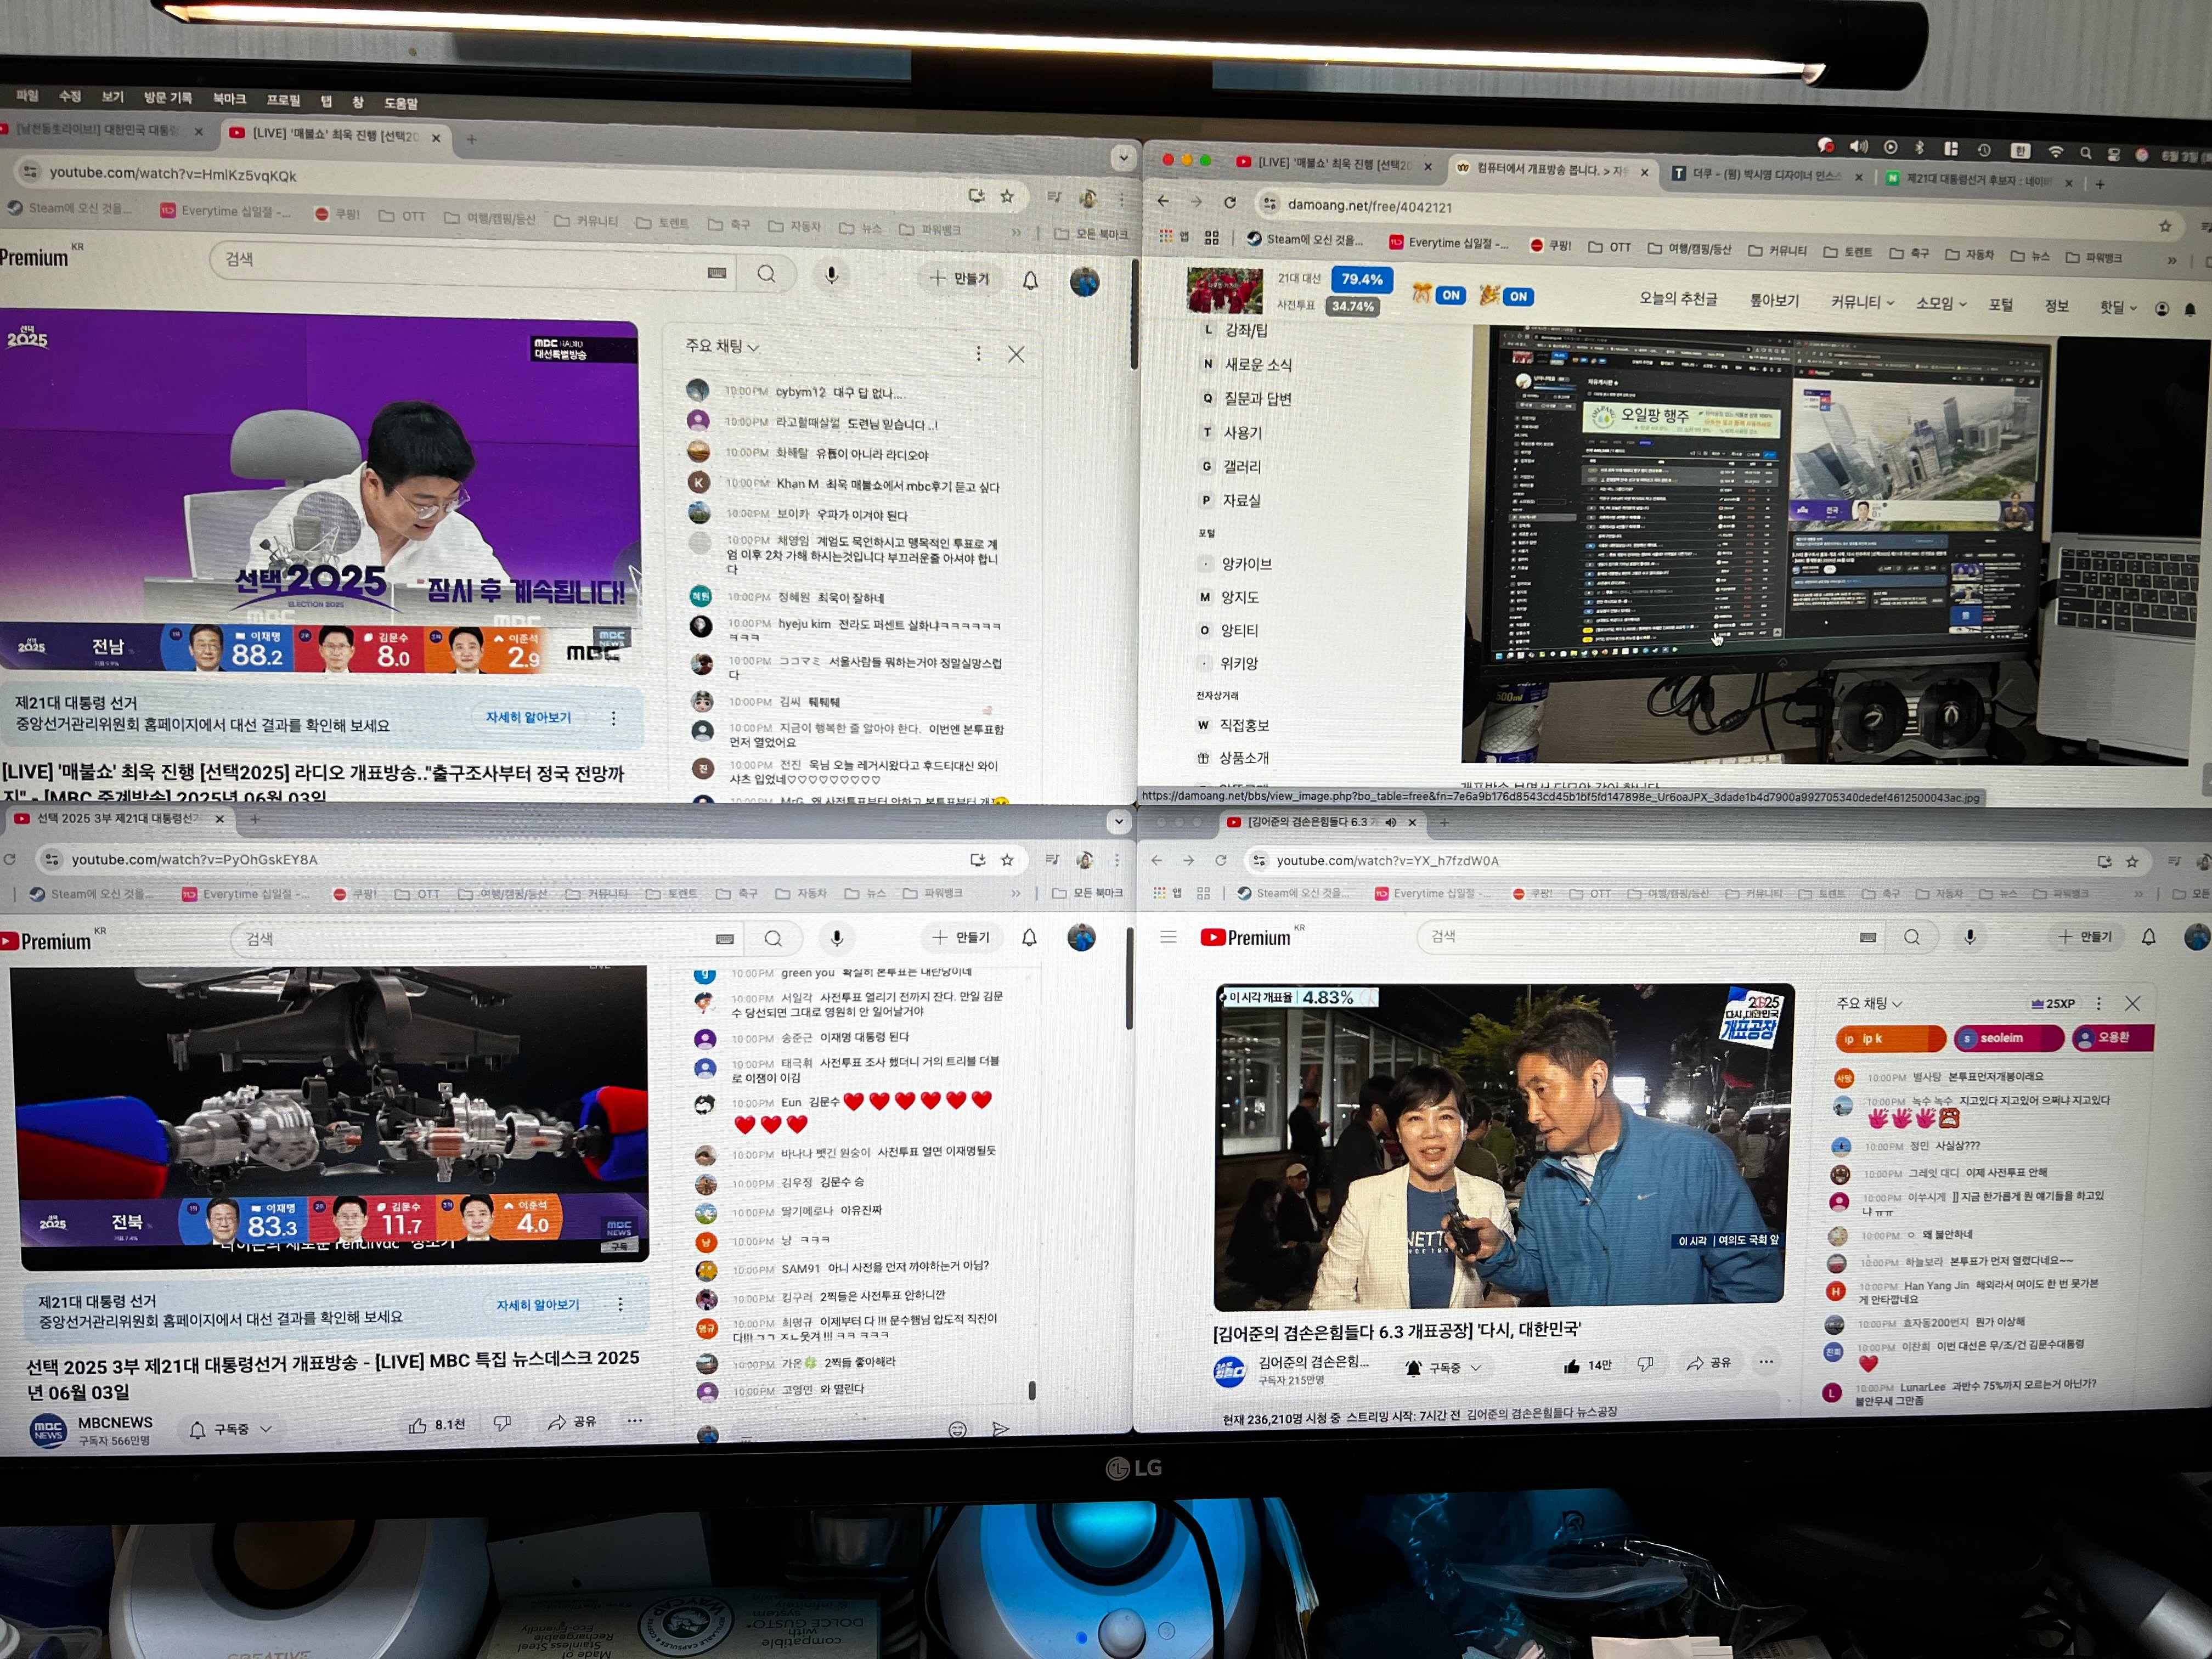Expand the 주요 채팅 dropdown in the 김어준 live chat
The height and width of the screenshot is (1659, 2212).
[x=1869, y=1003]
